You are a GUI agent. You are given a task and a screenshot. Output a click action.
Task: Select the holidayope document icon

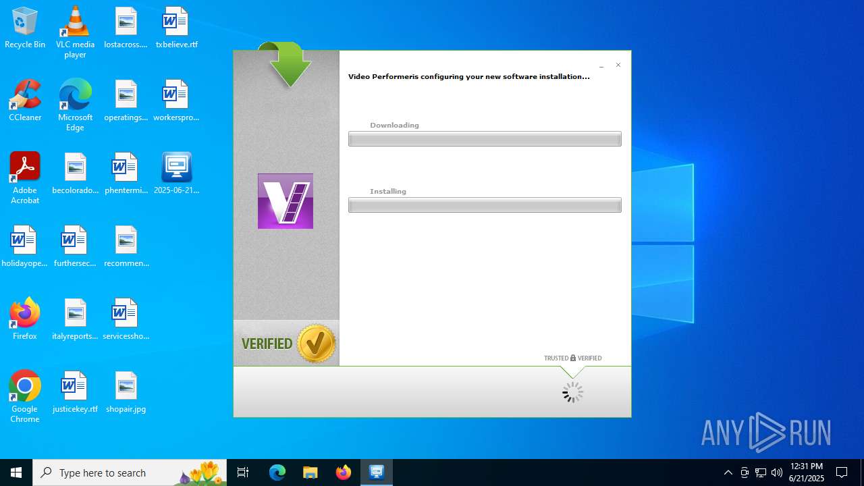click(25, 247)
